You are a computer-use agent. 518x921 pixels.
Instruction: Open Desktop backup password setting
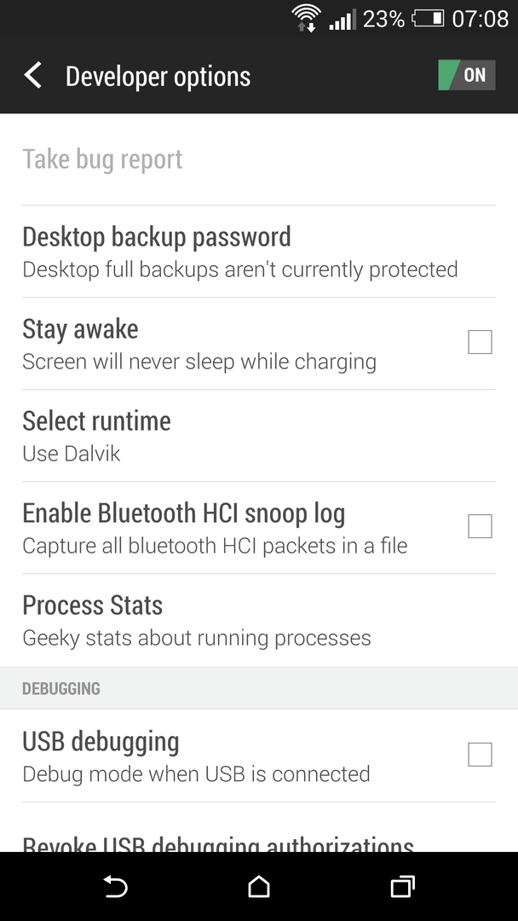pyautogui.click(x=259, y=252)
